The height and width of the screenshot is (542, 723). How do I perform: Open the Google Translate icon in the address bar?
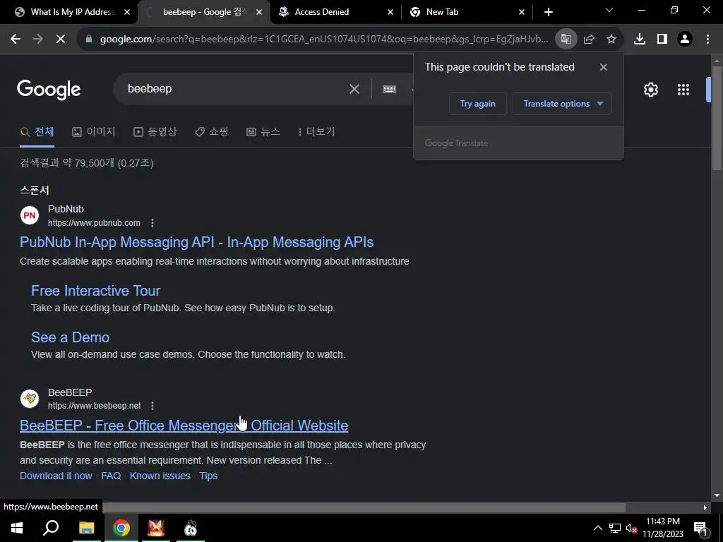tap(566, 40)
